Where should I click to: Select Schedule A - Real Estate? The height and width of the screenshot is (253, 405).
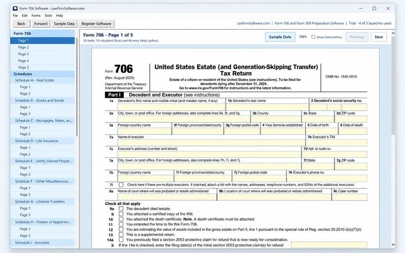42,80
